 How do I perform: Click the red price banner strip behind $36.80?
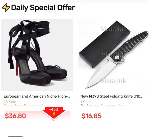coord(37,116)
